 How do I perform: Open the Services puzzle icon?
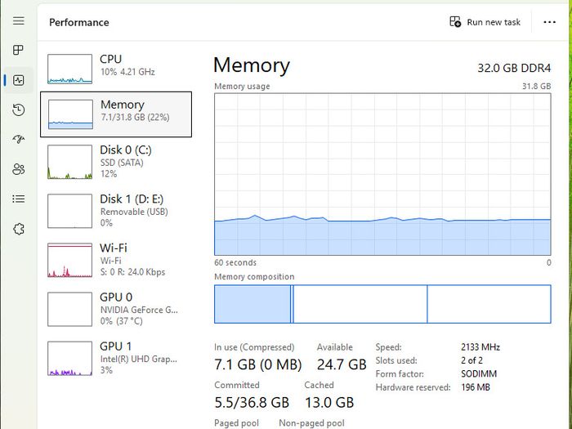[19, 229]
